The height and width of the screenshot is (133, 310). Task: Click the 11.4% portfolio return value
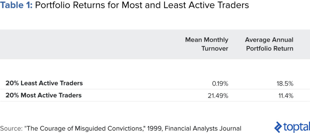pos(286,96)
